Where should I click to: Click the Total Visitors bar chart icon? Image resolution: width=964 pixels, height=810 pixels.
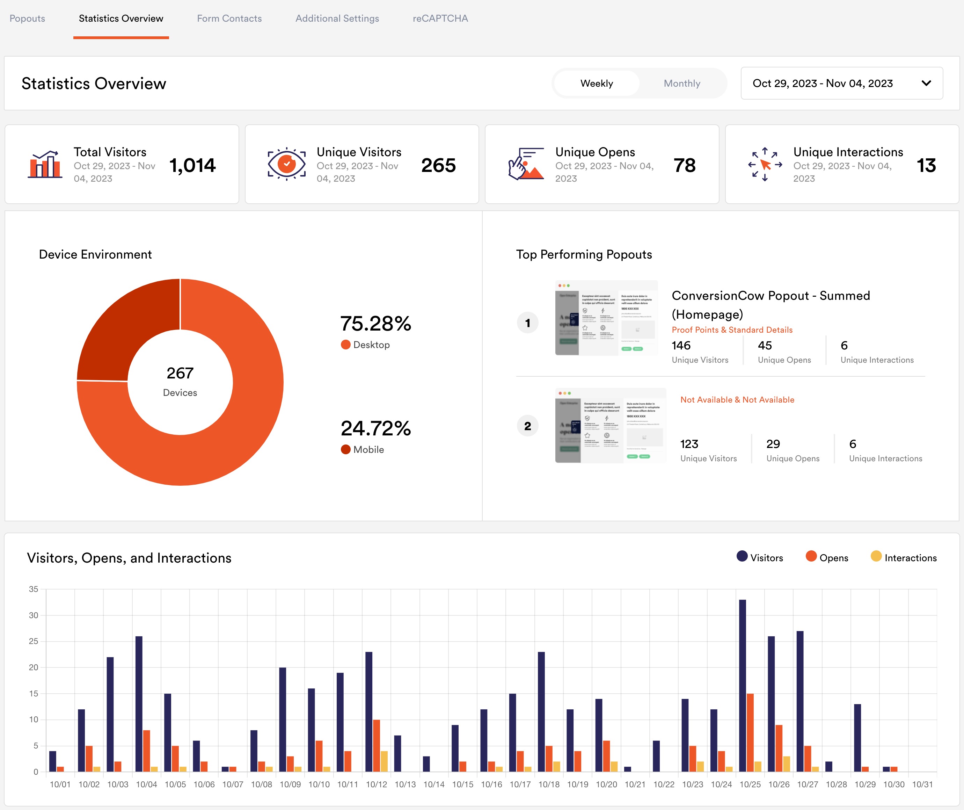(x=45, y=164)
